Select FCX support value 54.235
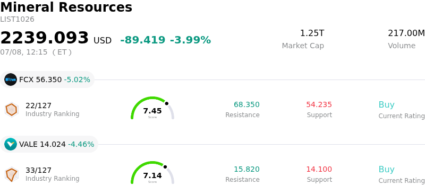The height and width of the screenshot is (194, 425). pyautogui.click(x=319, y=105)
